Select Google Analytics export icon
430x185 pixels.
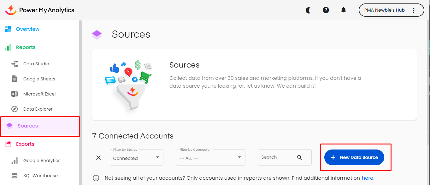pyautogui.click(x=15, y=161)
